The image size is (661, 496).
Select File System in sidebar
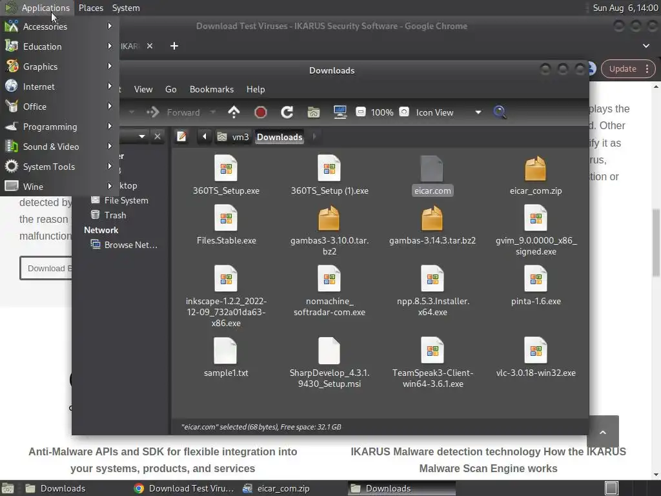click(x=119, y=200)
